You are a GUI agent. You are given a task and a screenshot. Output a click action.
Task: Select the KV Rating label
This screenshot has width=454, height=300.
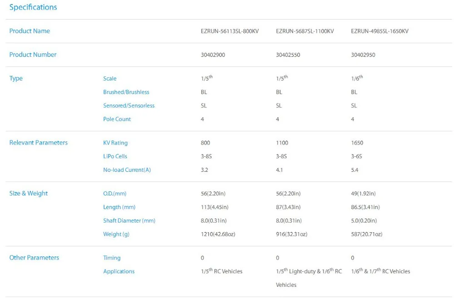click(115, 143)
